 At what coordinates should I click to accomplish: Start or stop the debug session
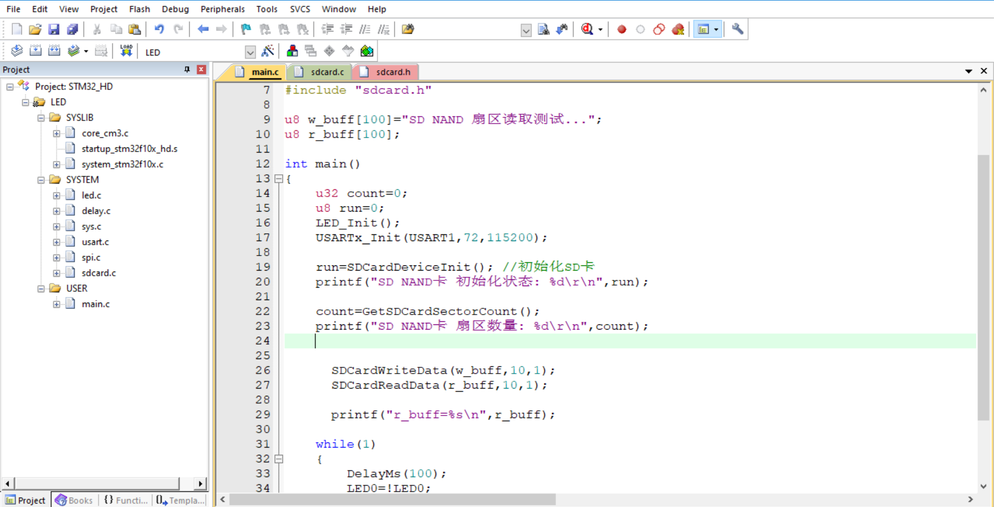click(x=587, y=29)
